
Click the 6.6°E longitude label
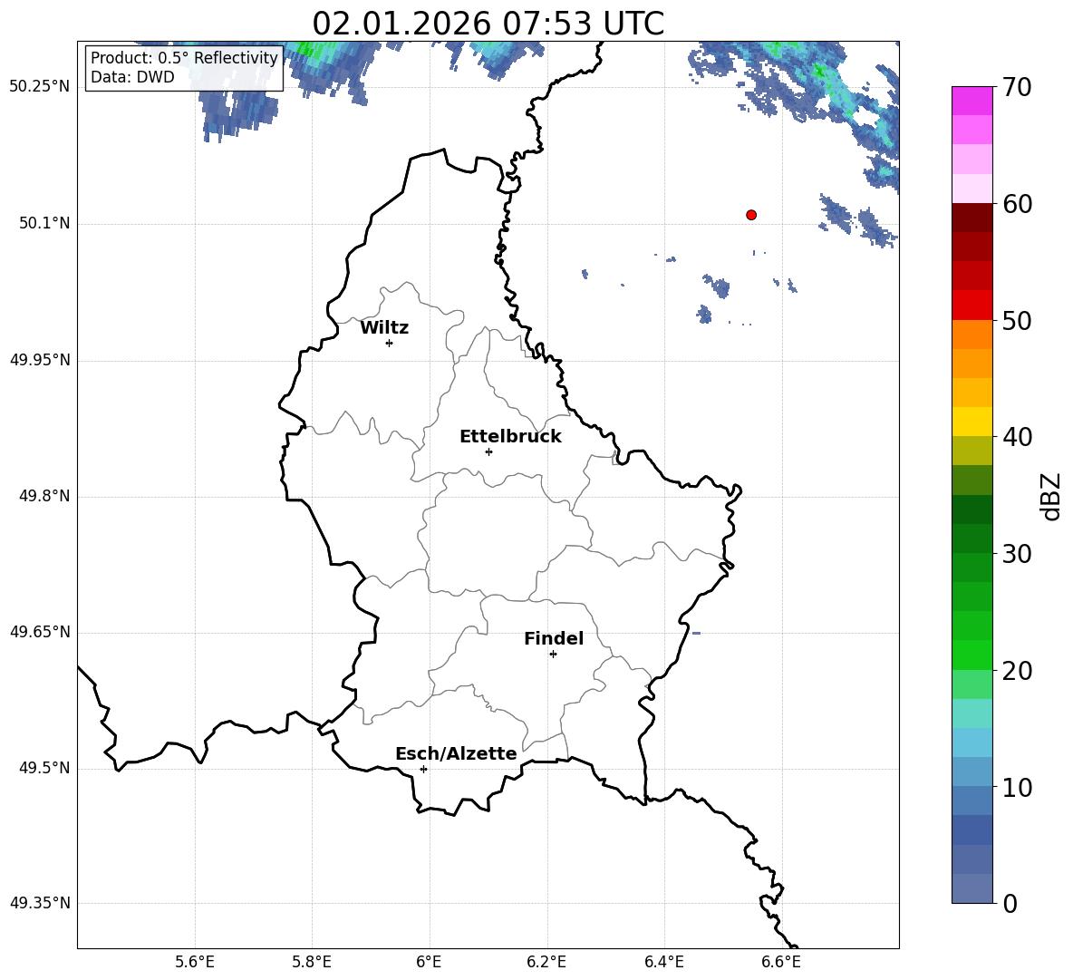781,963
